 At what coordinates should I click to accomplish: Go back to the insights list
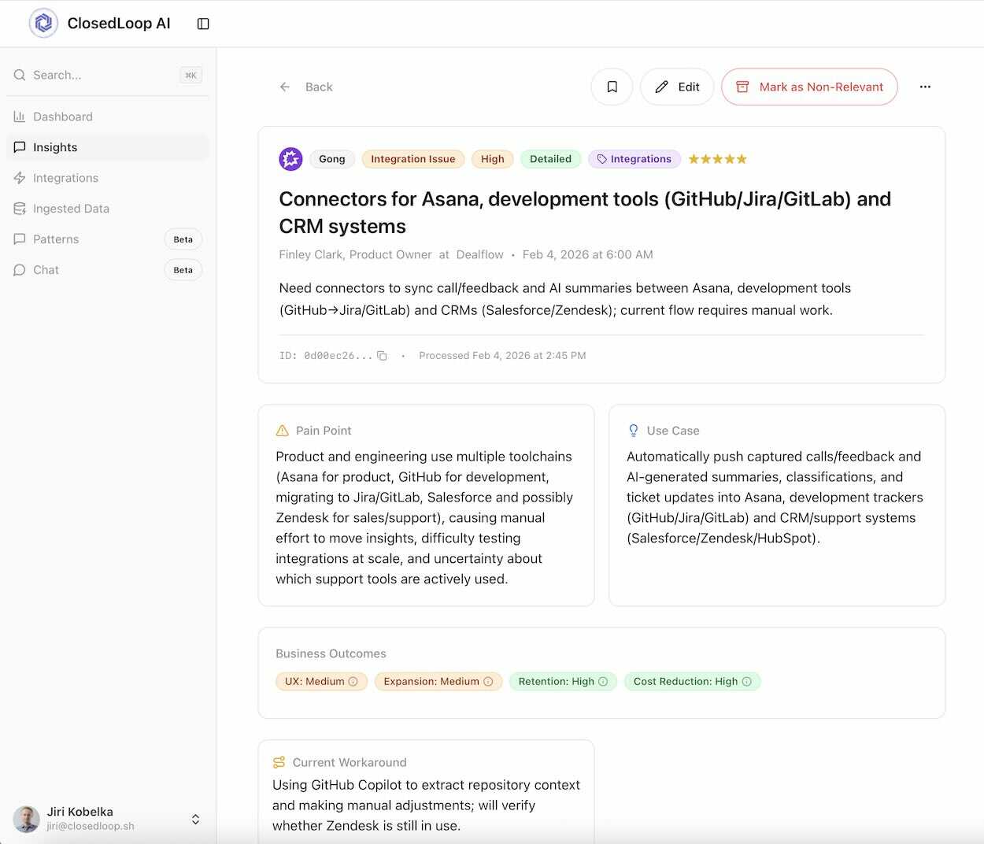click(x=307, y=87)
